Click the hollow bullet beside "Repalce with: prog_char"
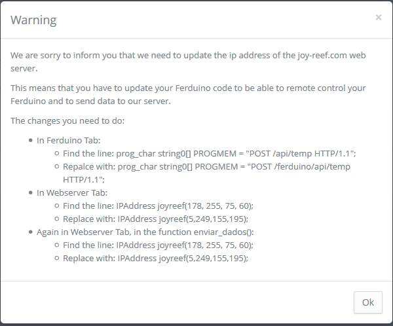This screenshot has width=393, height=326. point(57,166)
